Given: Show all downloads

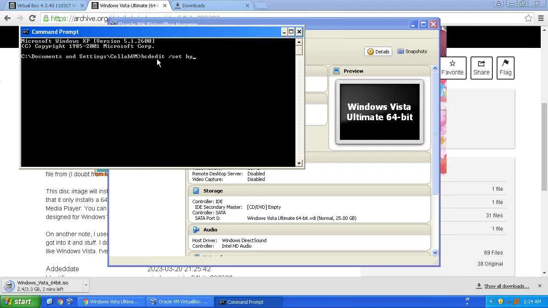Looking at the screenshot, I should 506,286.
